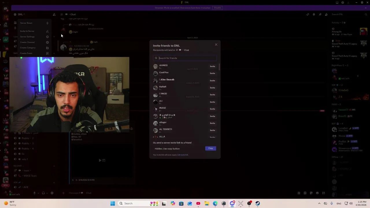Open volume control in system tray
Viewport: 370px width, 208px height.
click(x=351, y=203)
